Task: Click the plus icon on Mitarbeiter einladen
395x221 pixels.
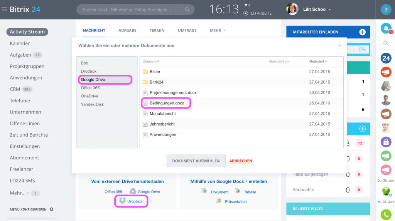Action: pyautogui.click(x=362, y=32)
